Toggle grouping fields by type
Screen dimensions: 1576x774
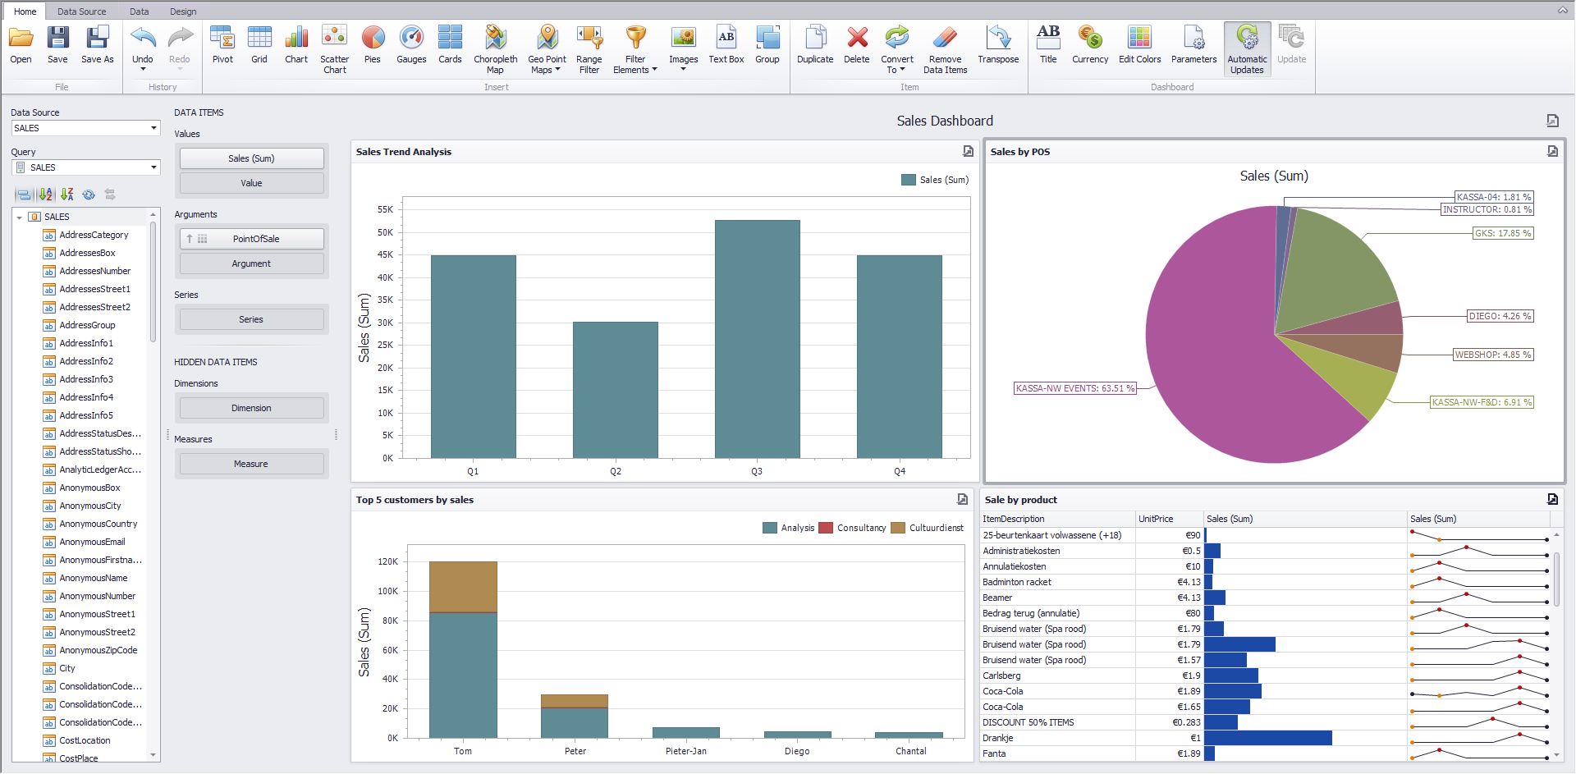coord(24,195)
